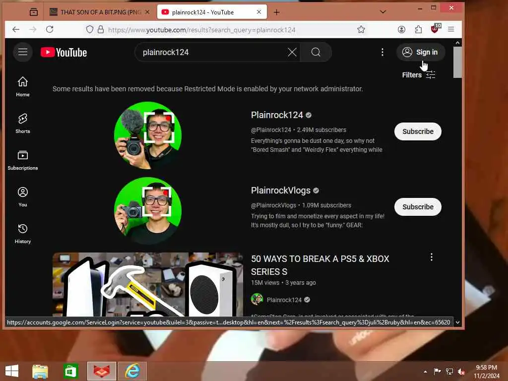
Task: Open PlainrockVlogs channel title link
Action: coord(281,190)
